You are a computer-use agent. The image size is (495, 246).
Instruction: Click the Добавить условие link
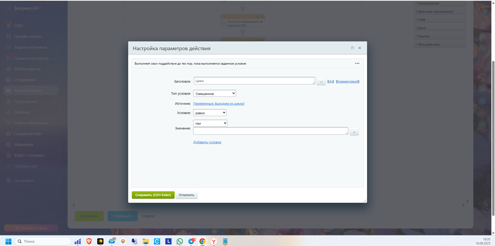pos(207,142)
